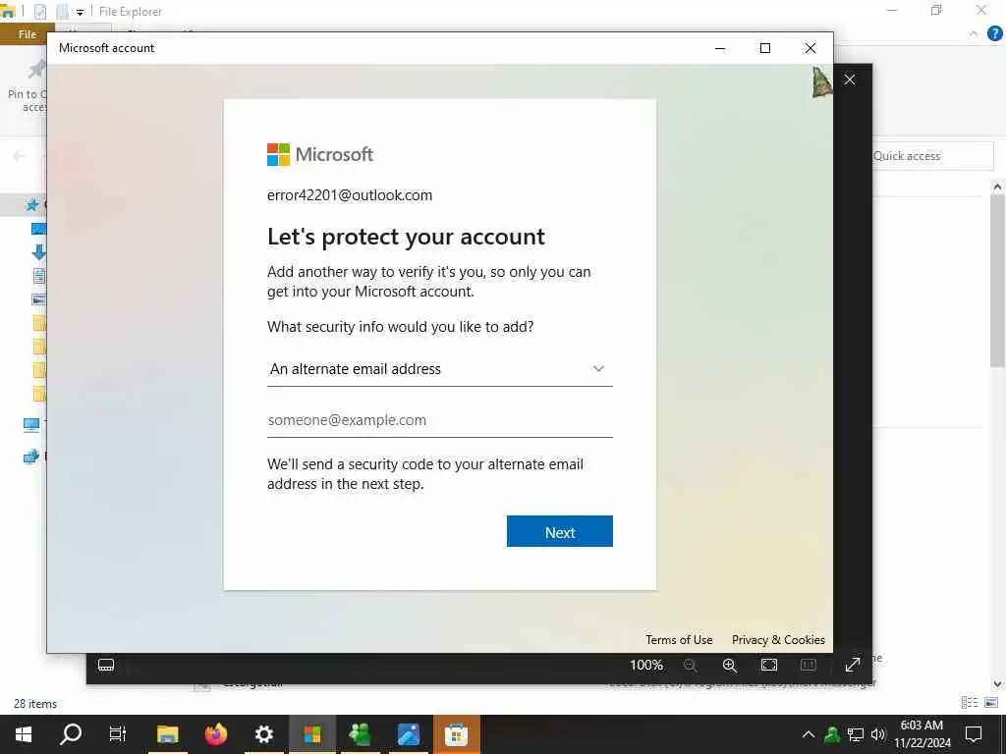
Task: Click the full screen arrow icon in Photos
Action: pos(852,665)
